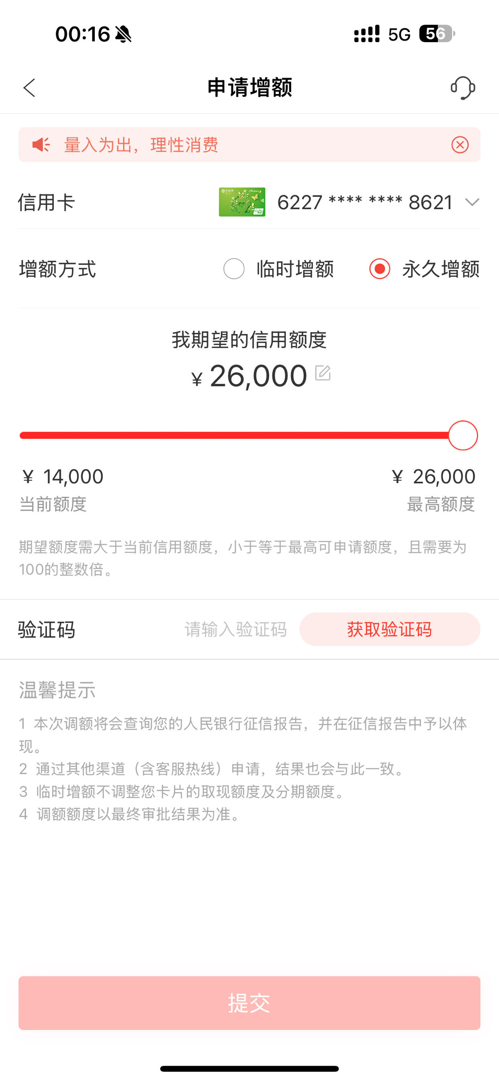This screenshot has width=499, height=1081.
Task: Select the 临时增额 radio button
Action: (x=234, y=269)
